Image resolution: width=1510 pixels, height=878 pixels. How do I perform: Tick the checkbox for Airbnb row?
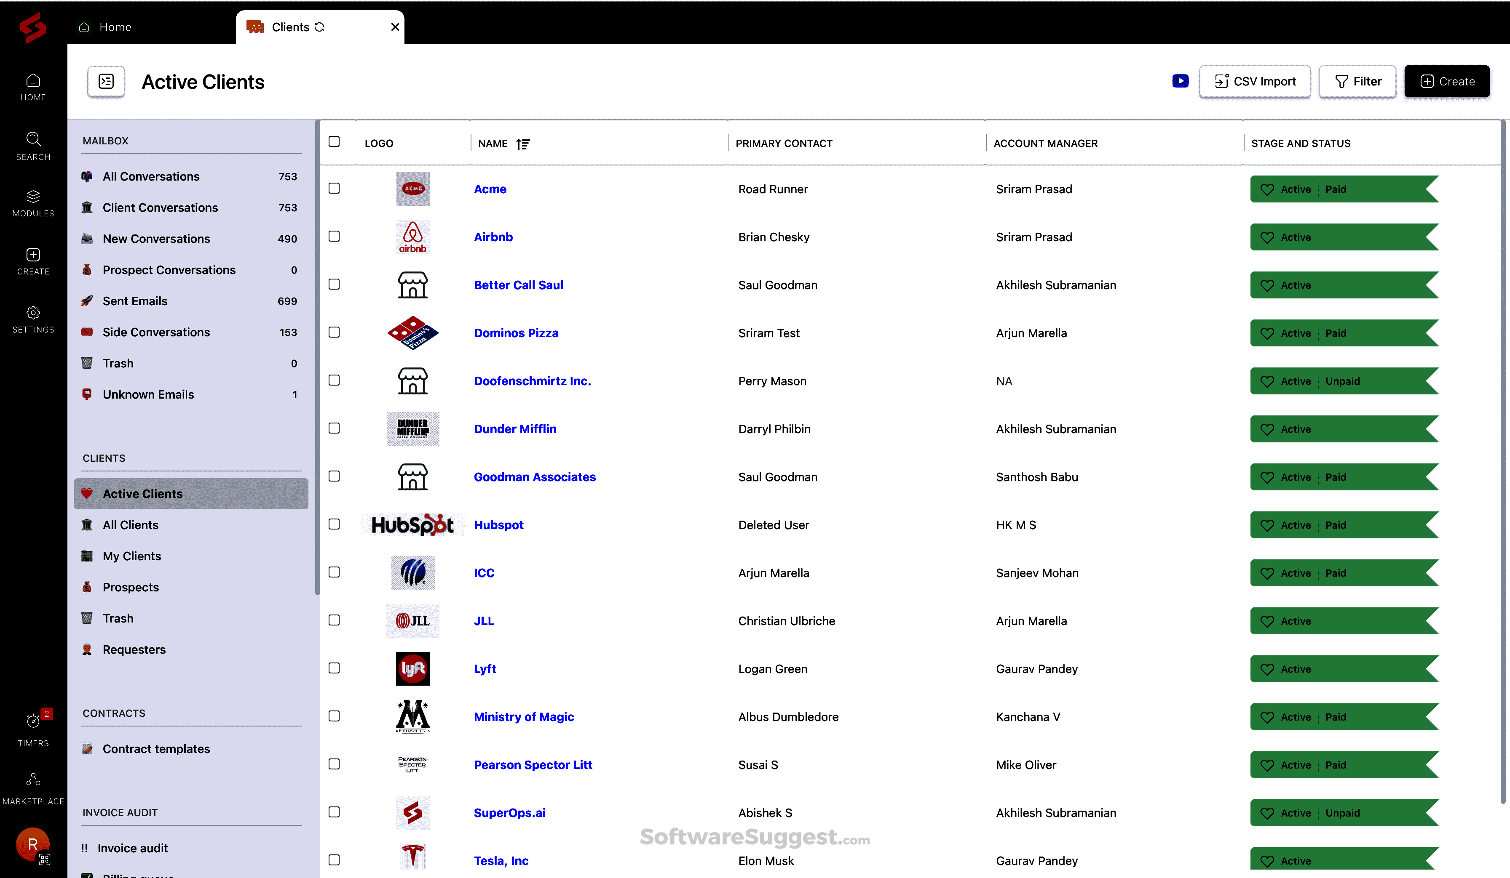coord(335,237)
